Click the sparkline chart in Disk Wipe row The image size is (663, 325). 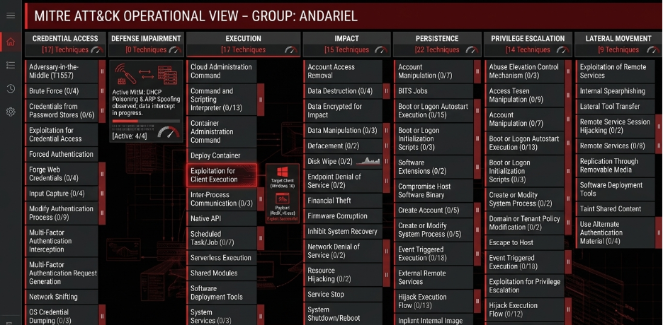[x=368, y=160]
